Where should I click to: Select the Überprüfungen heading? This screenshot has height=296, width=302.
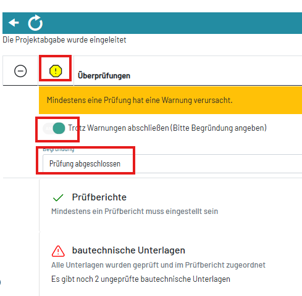(104, 76)
